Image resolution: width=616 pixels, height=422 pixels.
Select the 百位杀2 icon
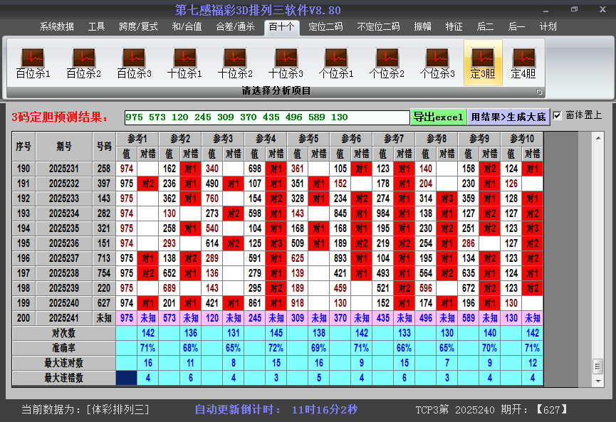(83, 63)
